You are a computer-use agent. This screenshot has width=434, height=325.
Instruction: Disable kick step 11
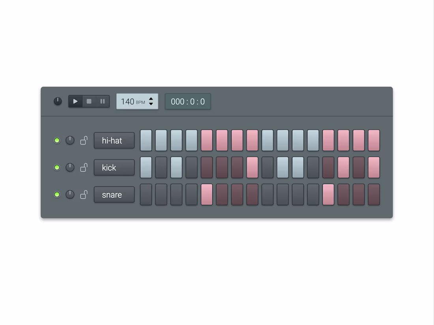[298, 167]
